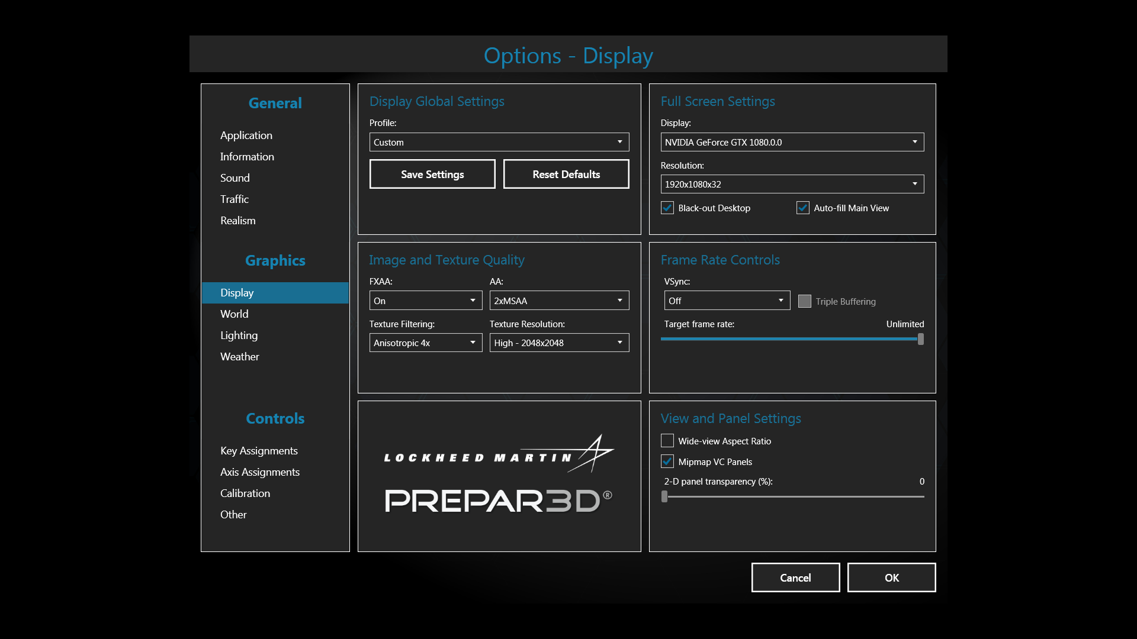Uncheck Auto-fill Main View
This screenshot has height=639, width=1137.
[x=803, y=208]
